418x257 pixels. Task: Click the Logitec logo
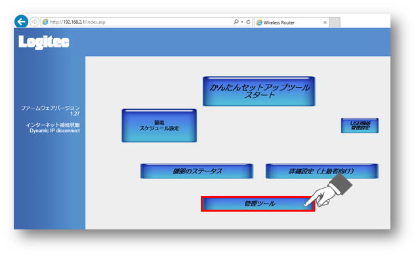point(44,42)
